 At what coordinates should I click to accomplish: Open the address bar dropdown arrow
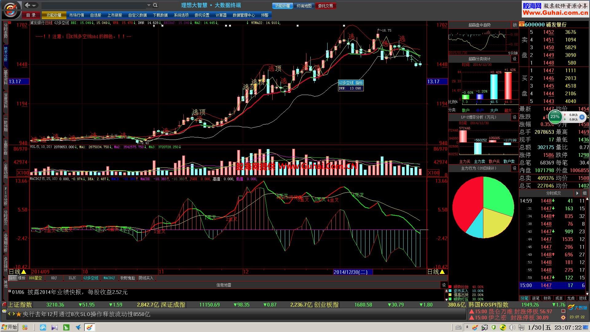click(149, 5)
